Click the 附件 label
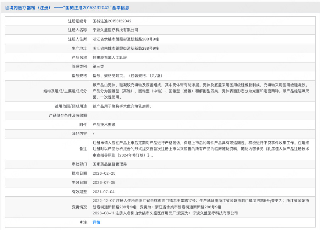This screenshot has width=320, height=230. tap(83, 125)
